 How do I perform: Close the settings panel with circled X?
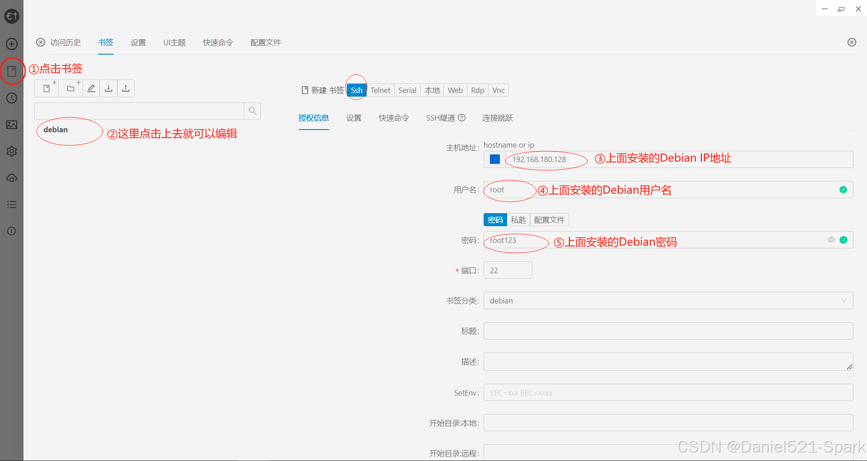[852, 42]
